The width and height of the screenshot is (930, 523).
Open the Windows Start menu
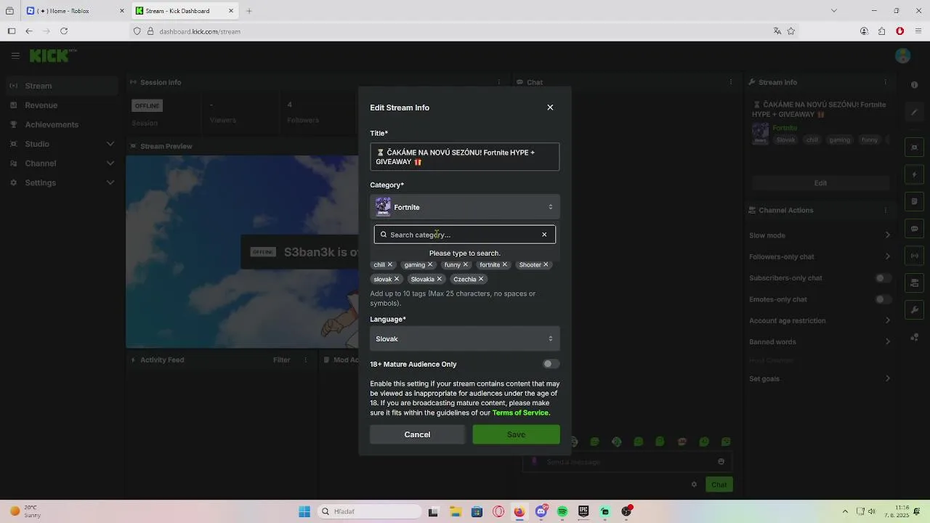[x=304, y=511]
